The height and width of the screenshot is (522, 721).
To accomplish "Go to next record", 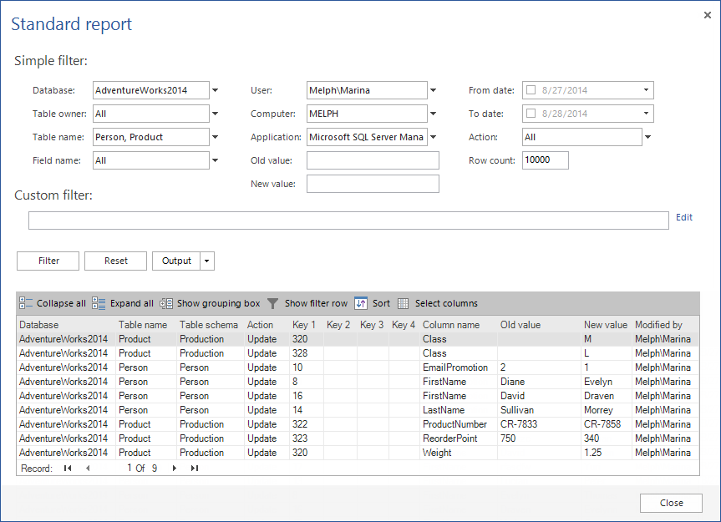I will pos(175,469).
